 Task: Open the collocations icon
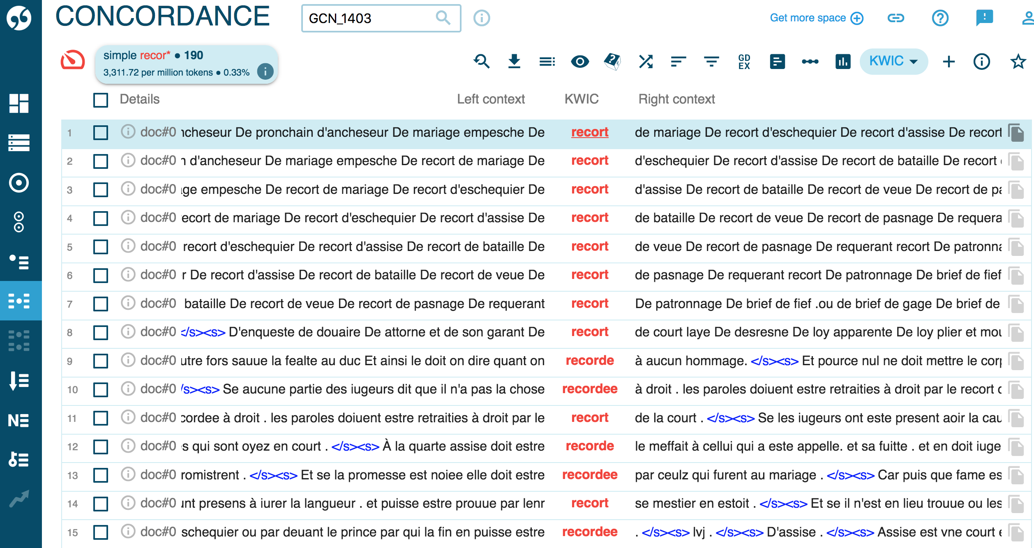[810, 62]
